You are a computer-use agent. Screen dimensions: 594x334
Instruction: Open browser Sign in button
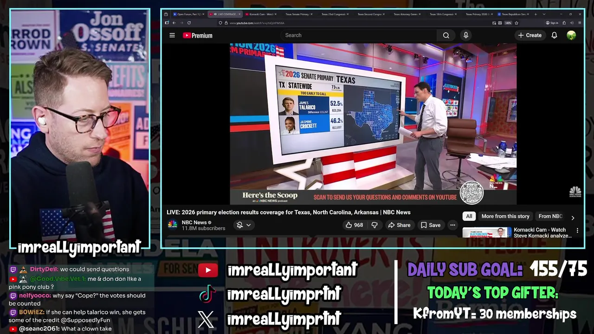pos(552,23)
